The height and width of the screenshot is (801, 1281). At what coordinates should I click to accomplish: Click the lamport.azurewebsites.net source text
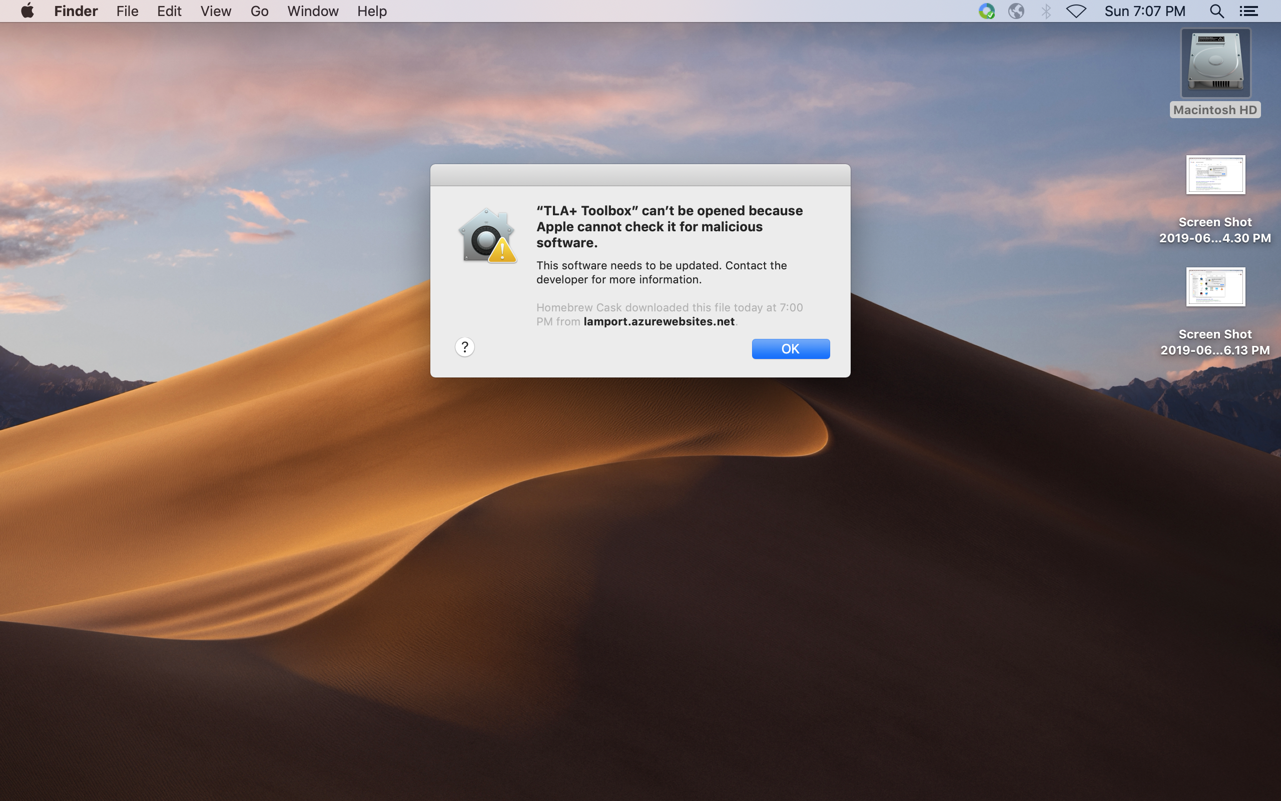point(659,321)
